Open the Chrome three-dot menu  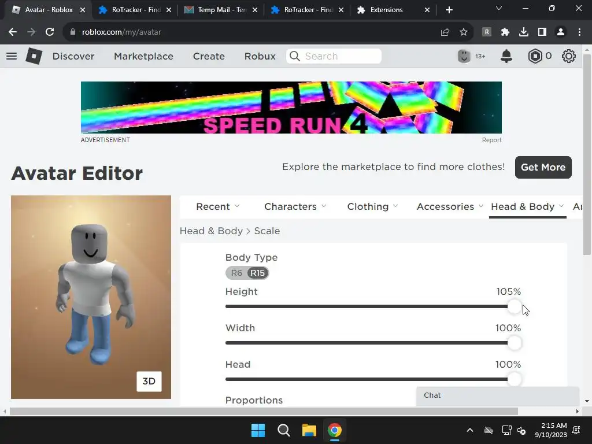tap(579, 32)
